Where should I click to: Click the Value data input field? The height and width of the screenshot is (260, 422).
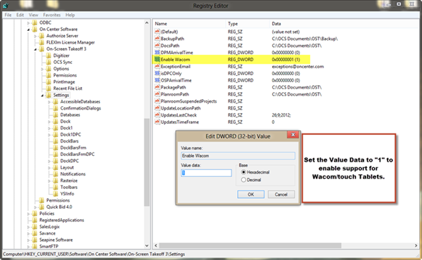pyautogui.click(x=206, y=173)
